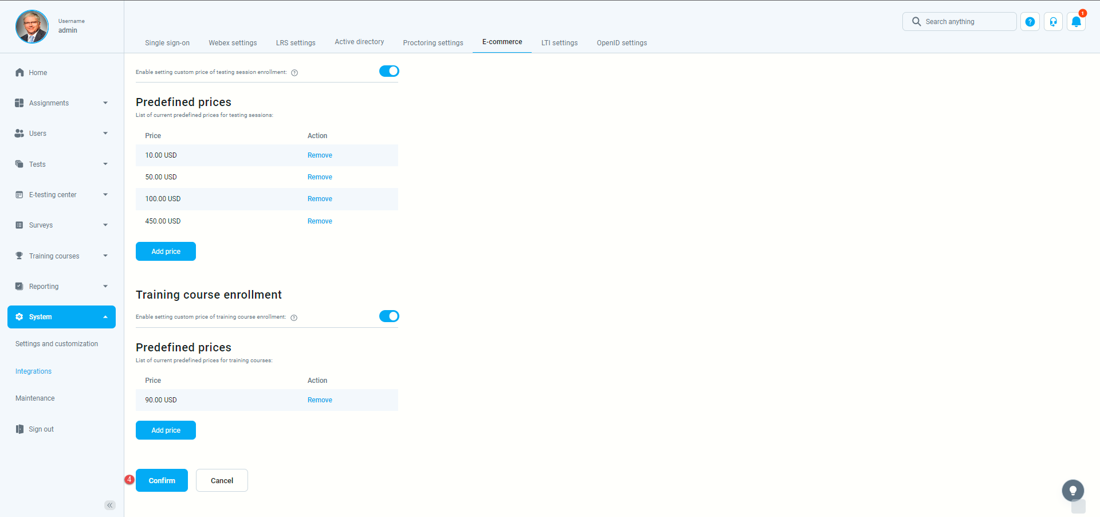Click the admin profile avatar
1100x517 pixels.
(x=32, y=26)
